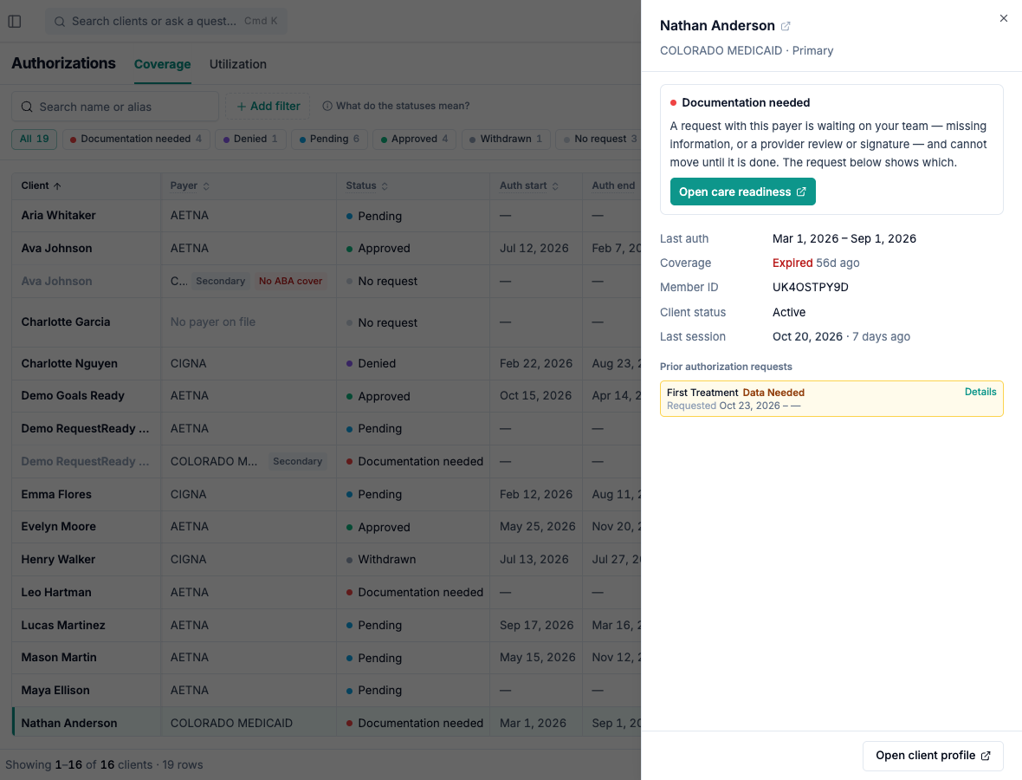This screenshot has height=780, width=1022.
Task: Select Lucas Martinez client row
Action: [x=326, y=626]
